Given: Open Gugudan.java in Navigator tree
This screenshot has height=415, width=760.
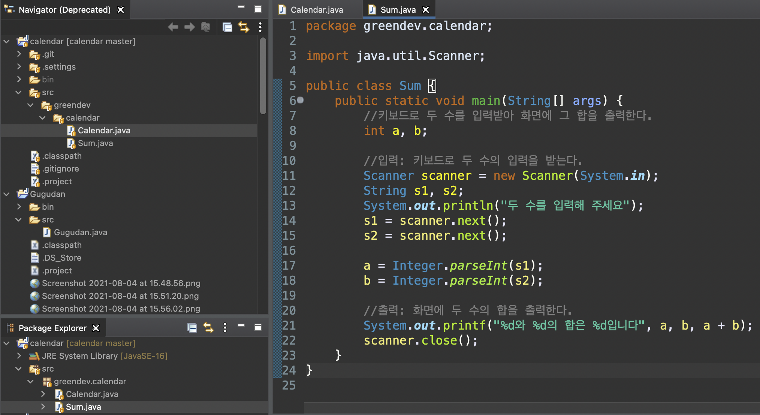Looking at the screenshot, I should coord(80,232).
